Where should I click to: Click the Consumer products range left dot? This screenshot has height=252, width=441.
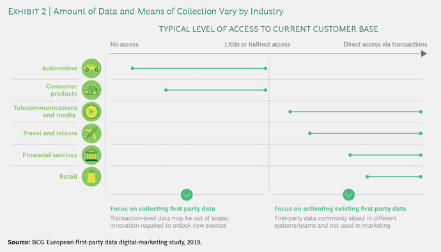[166, 90]
